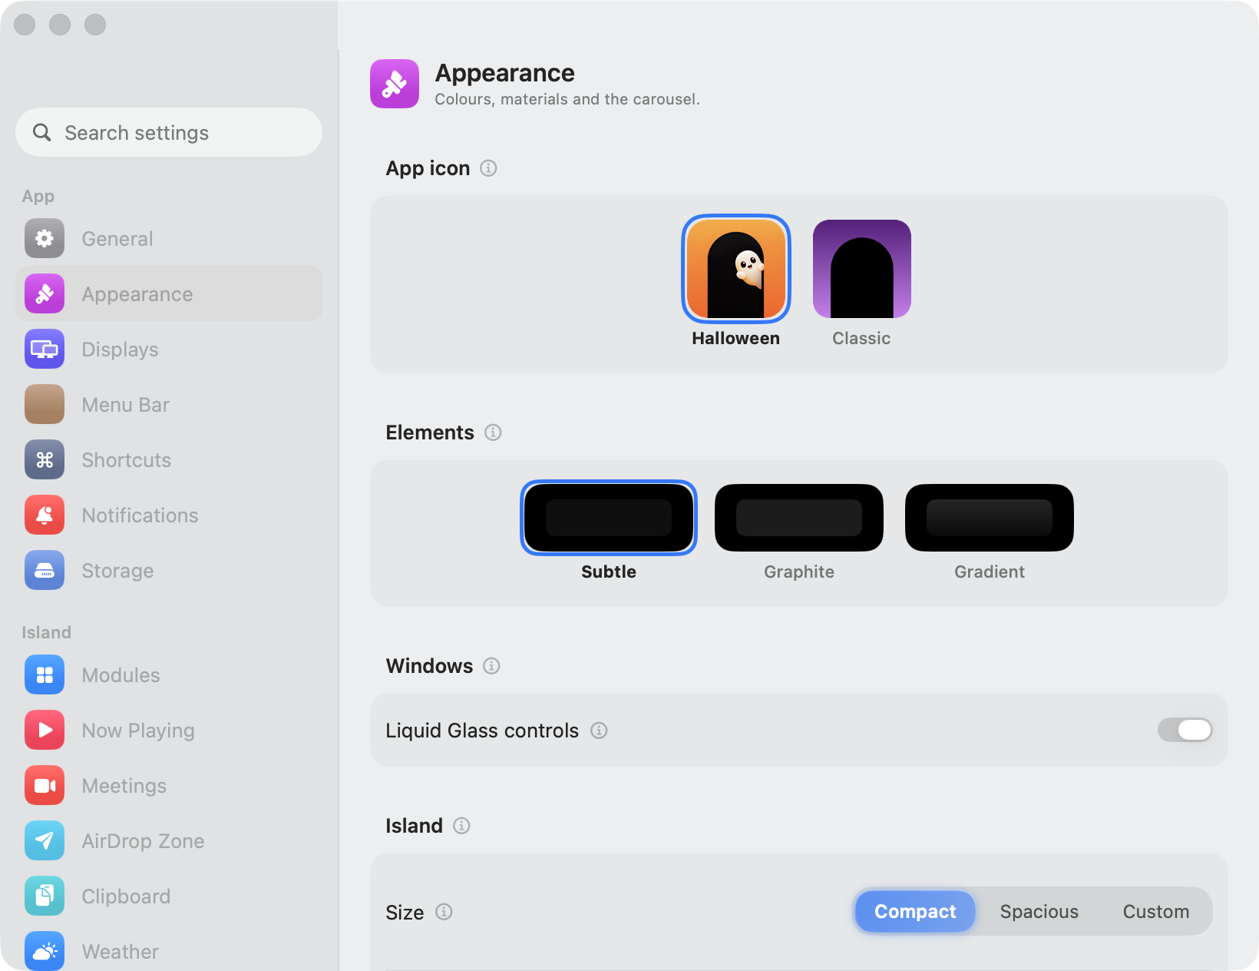Open the Shortcuts command-key icon
The image size is (1259, 971).
tap(45, 459)
